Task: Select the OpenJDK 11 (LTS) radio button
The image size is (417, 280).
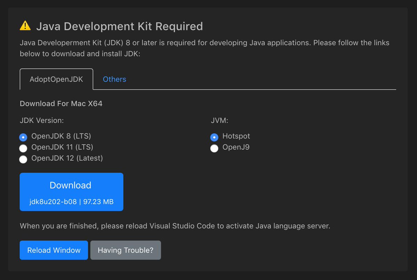Action: pos(23,148)
